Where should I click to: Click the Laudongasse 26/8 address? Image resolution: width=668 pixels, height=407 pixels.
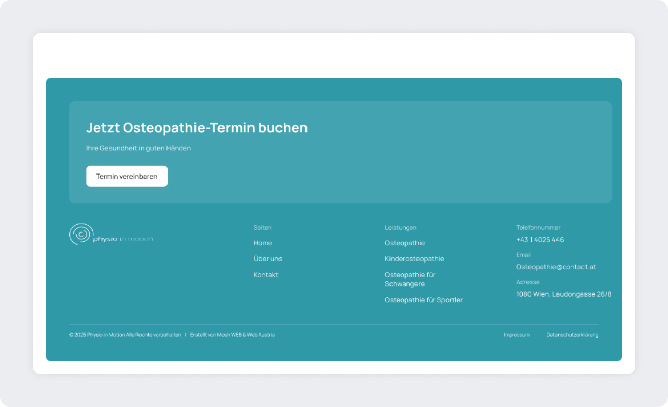click(x=564, y=294)
